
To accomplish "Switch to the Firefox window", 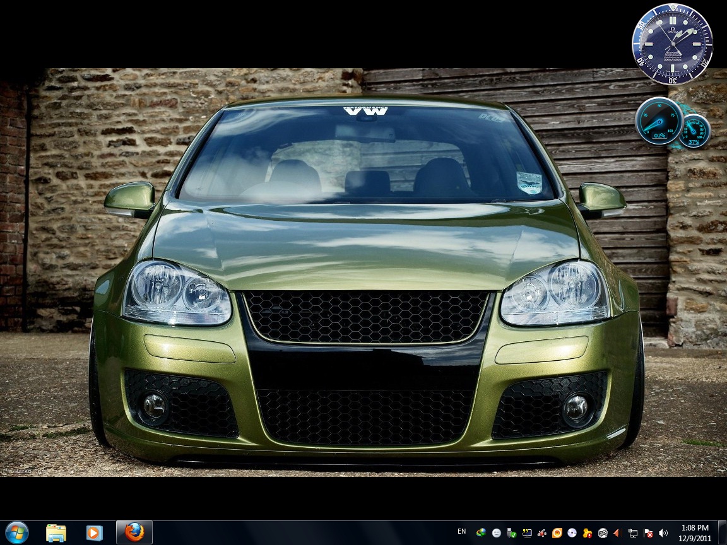I will pos(134,533).
